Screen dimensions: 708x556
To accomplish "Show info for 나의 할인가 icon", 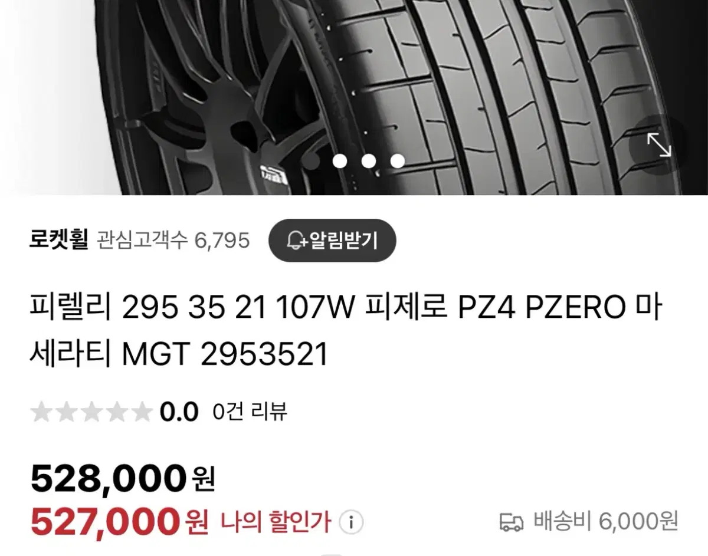I will [351, 522].
